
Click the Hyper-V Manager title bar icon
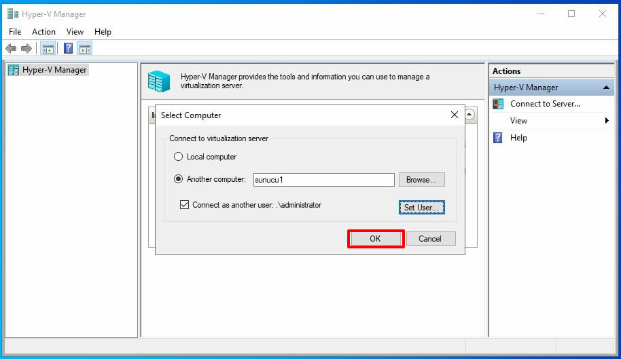point(13,14)
